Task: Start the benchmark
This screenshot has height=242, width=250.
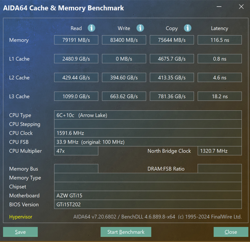Action: (126, 232)
